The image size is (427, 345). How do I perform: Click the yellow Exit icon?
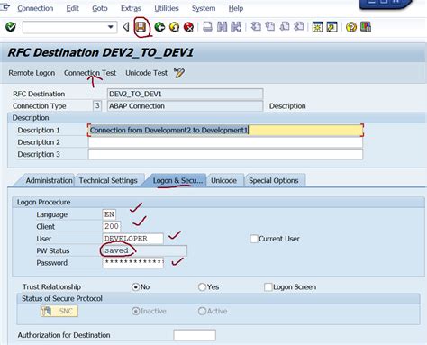[x=174, y=27]
